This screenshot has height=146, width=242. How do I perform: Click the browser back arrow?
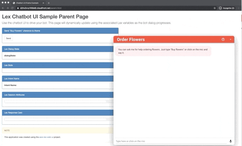pos(3,8)
